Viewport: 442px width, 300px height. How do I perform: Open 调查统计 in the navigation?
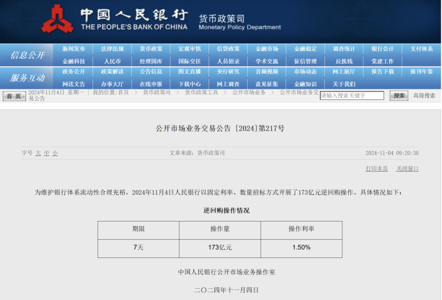pyautogui.click(x=344, y=49)
